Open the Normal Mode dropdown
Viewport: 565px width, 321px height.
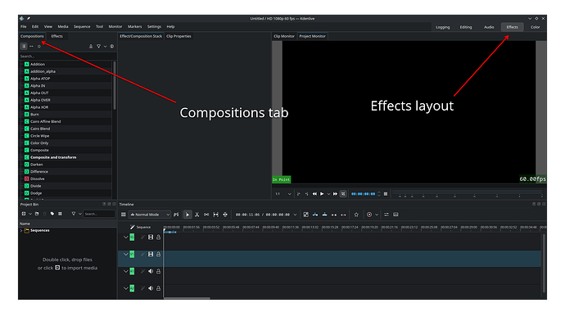[150, 215]
